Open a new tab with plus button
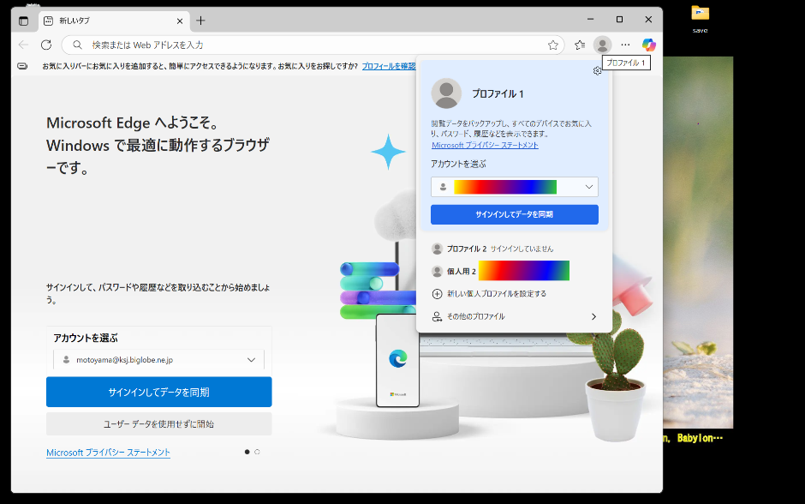805x504 pixels. click(200, 21)
